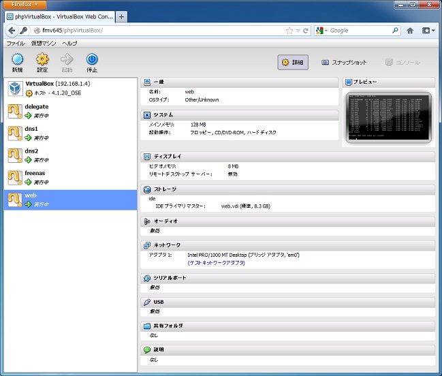Click the シリアルポート (Serial ports) section header
The image size is (442, 376).
click(x=288, y=278)
